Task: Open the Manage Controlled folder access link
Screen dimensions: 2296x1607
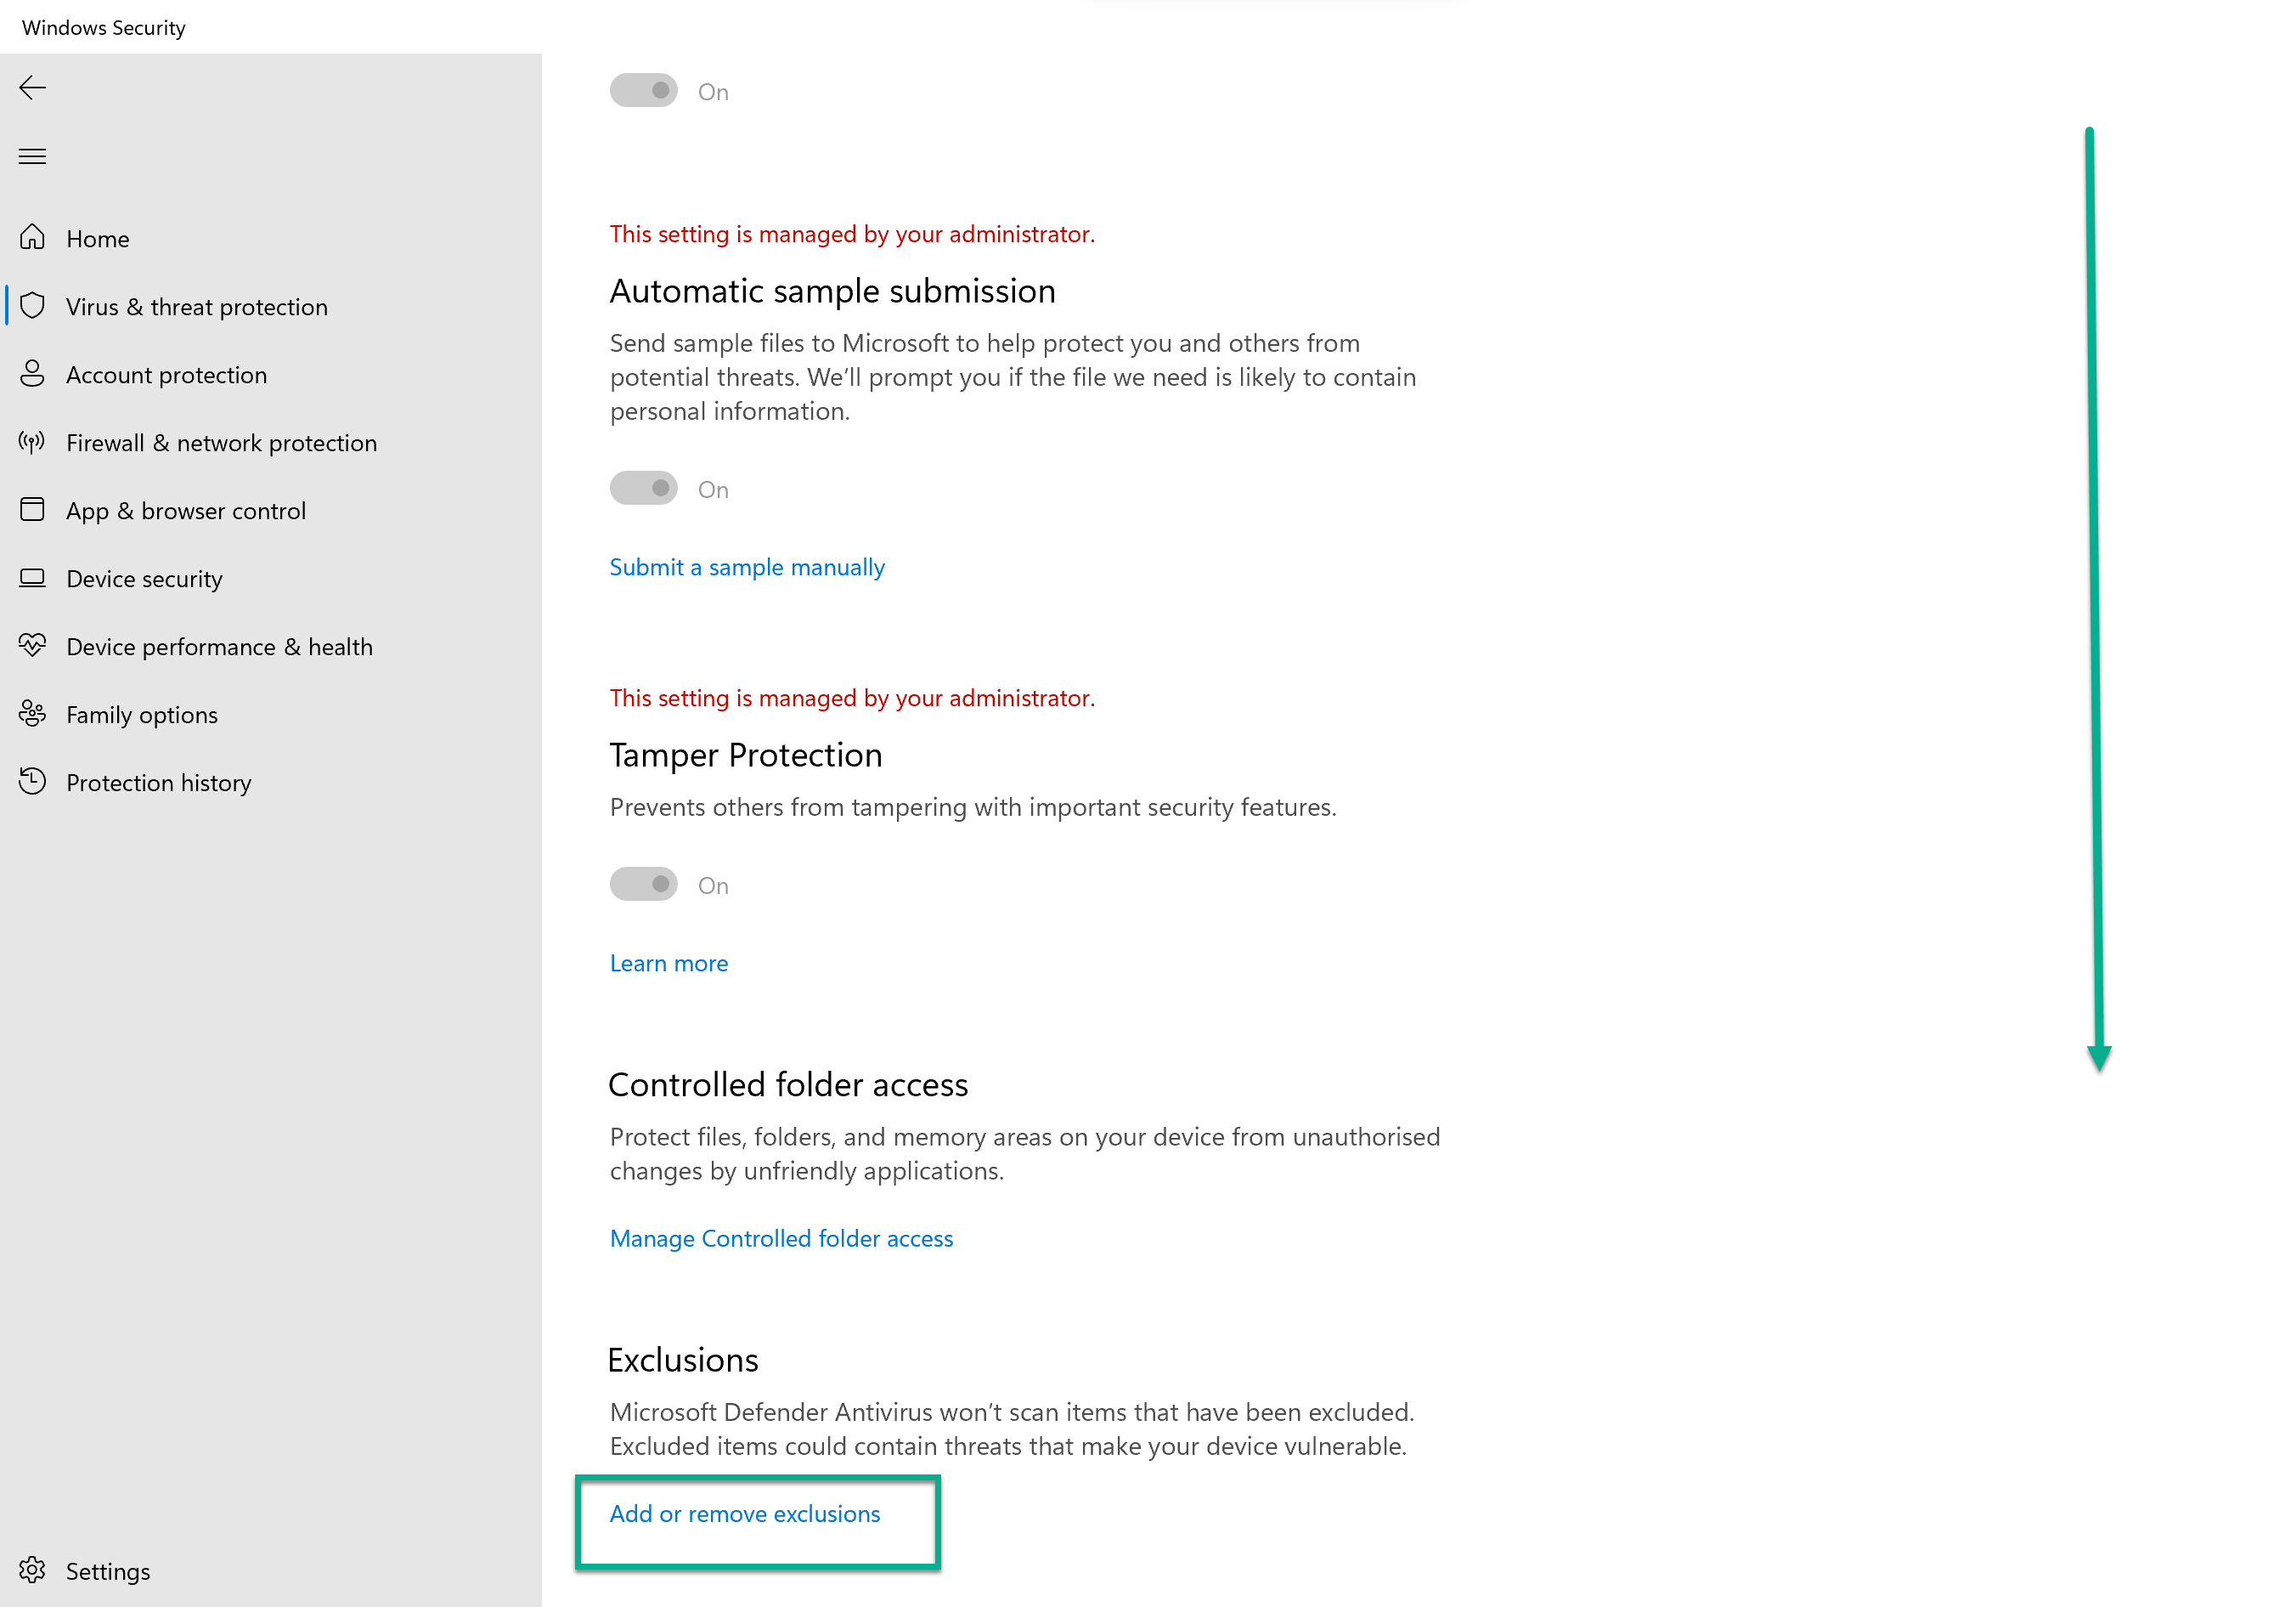Action: [x=781, y=1239]
